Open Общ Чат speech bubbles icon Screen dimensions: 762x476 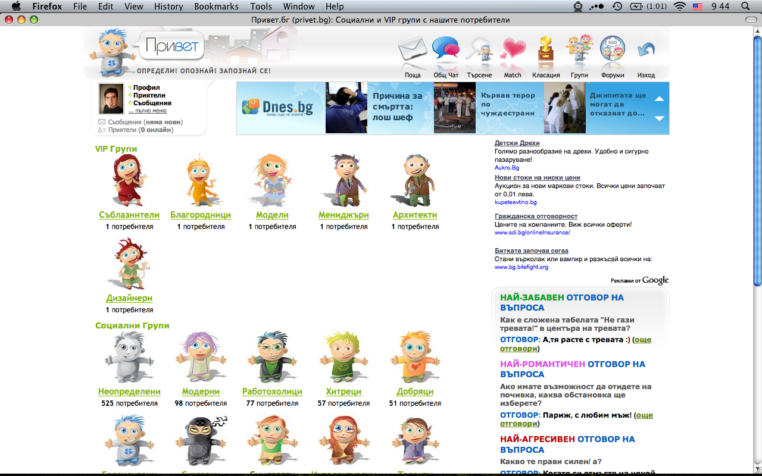click(446, 49)
